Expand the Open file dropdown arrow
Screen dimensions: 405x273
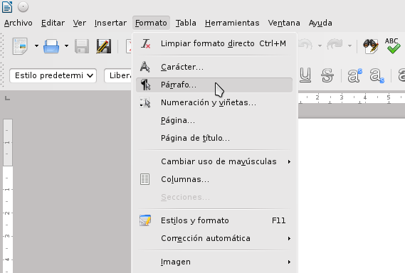pyautogui.click(x=66, y=46)
